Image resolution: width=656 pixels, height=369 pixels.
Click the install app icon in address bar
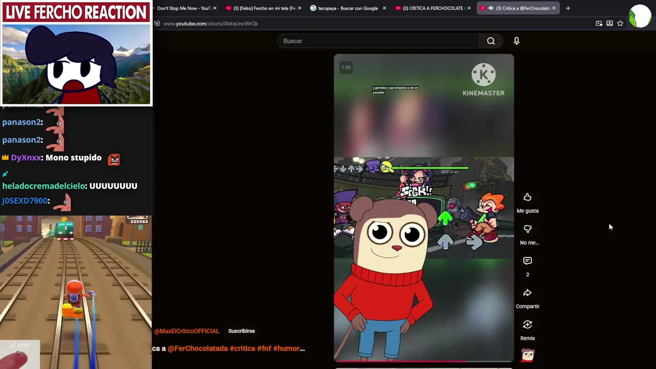[x=609, y=24]
